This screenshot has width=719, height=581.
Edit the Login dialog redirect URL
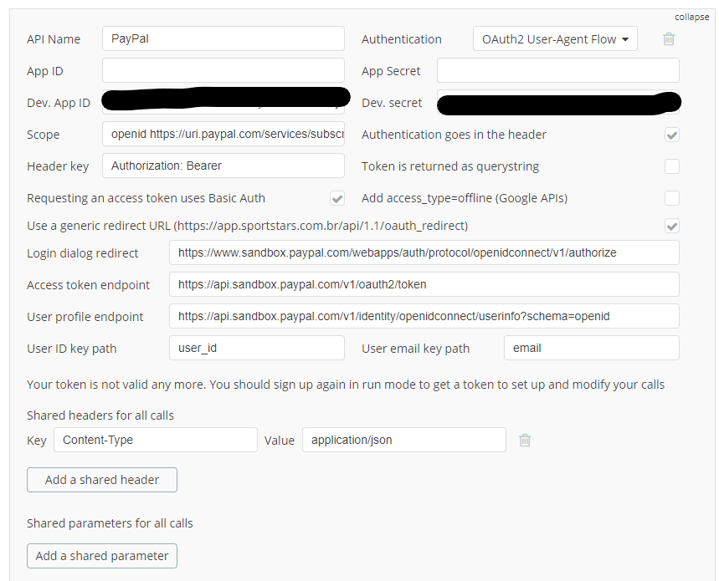coord(424,252)
